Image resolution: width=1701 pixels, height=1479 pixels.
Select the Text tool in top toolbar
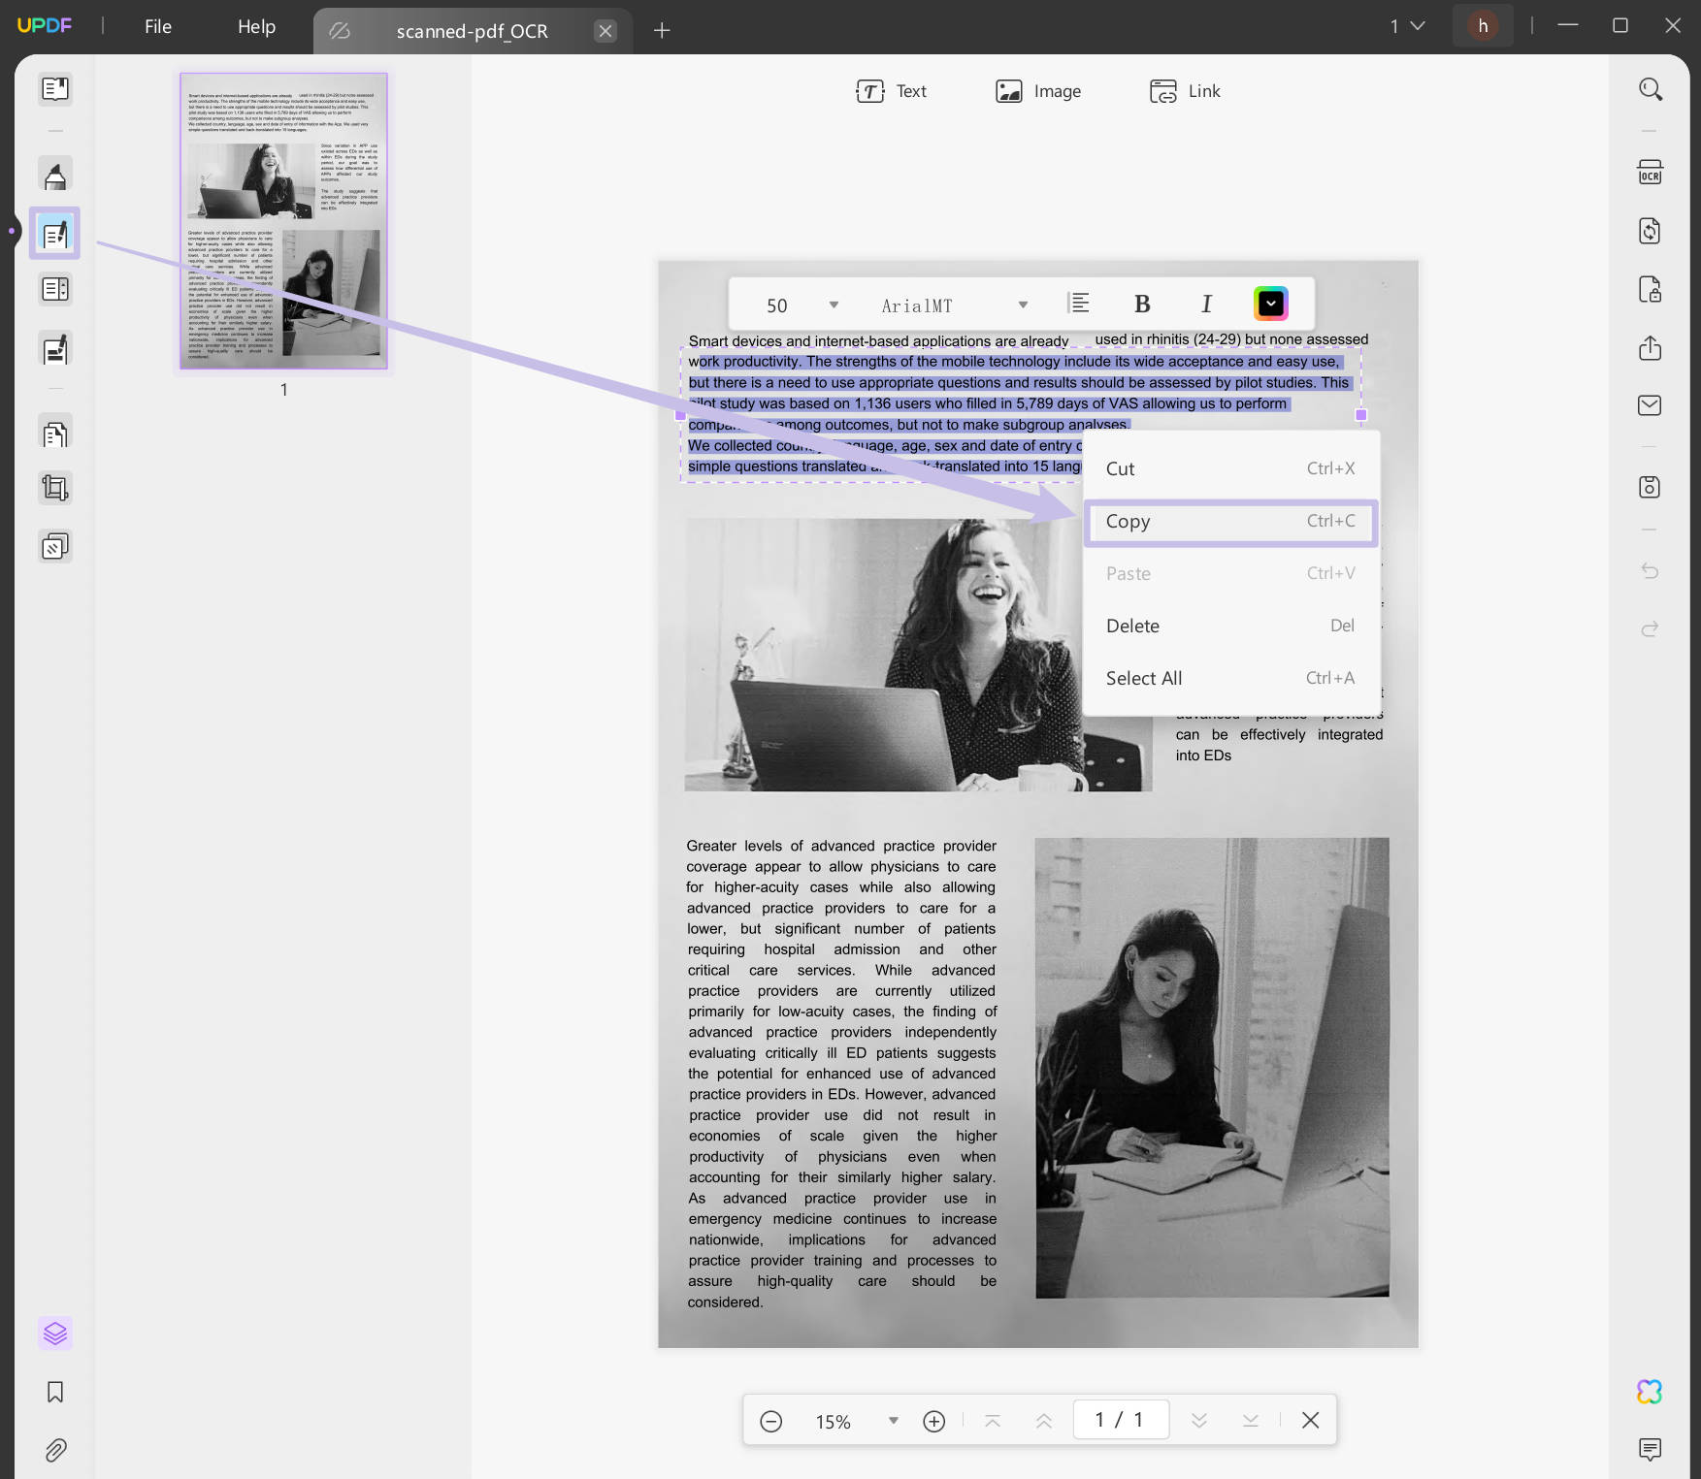click(891, 91)
